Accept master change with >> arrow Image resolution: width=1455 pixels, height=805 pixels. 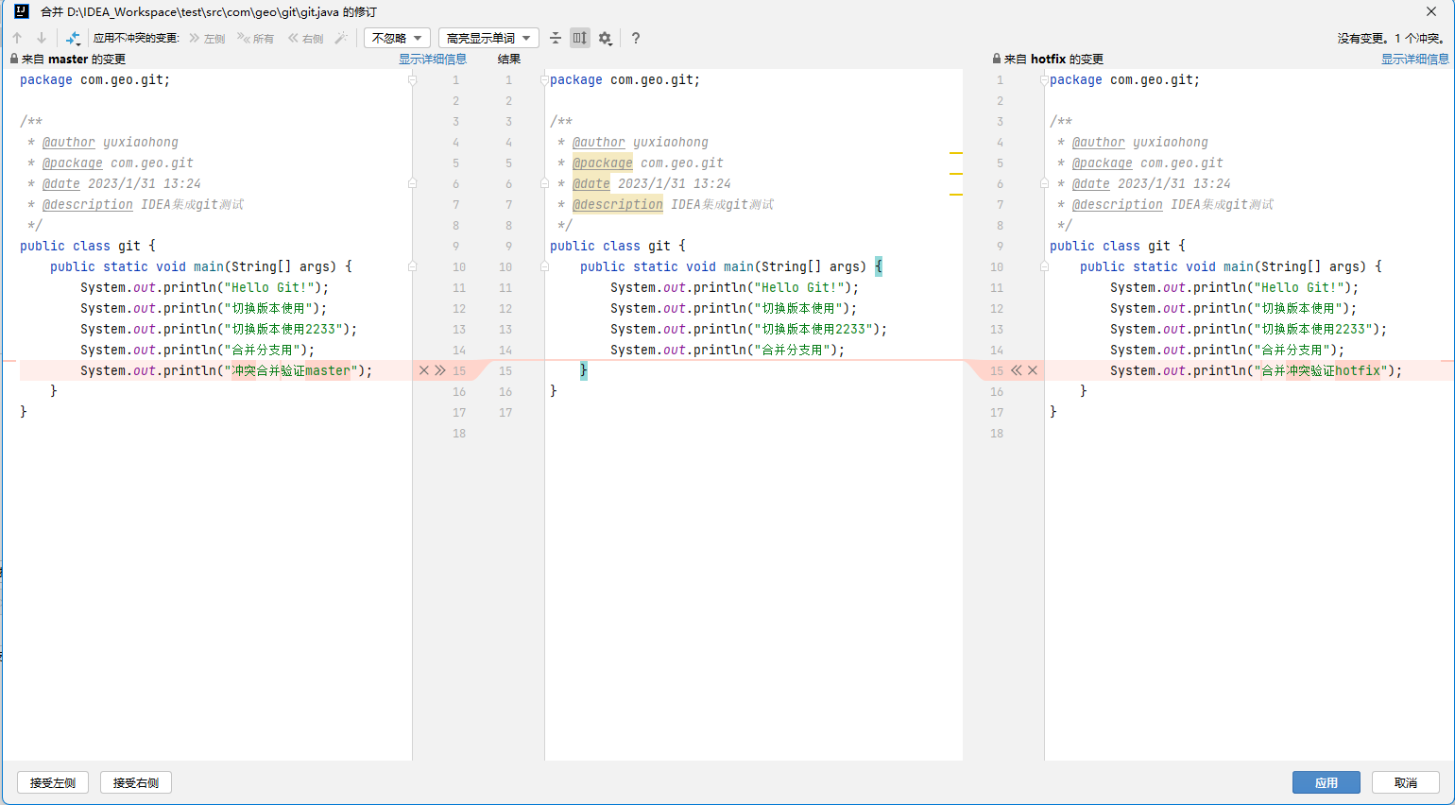coord(440,370)
